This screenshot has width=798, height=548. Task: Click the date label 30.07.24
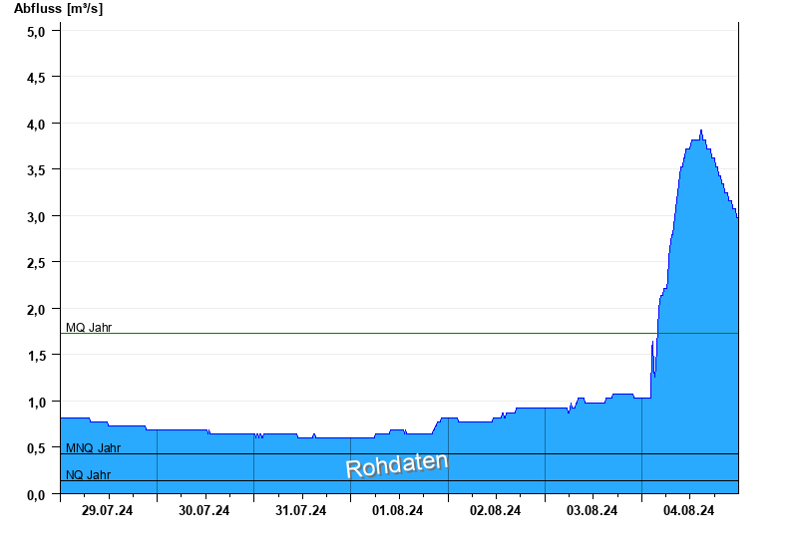coord(204,510)
